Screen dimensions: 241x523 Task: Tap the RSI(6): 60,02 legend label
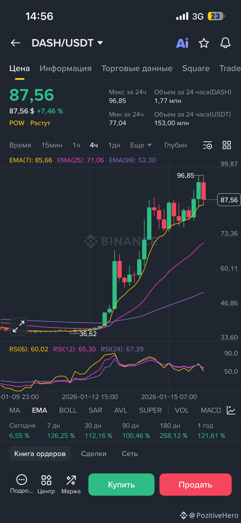coord(29,349)
